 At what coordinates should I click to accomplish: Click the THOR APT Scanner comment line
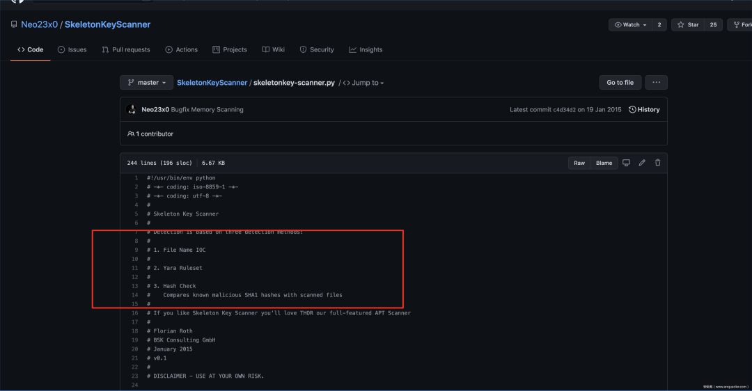coord(279,313)
